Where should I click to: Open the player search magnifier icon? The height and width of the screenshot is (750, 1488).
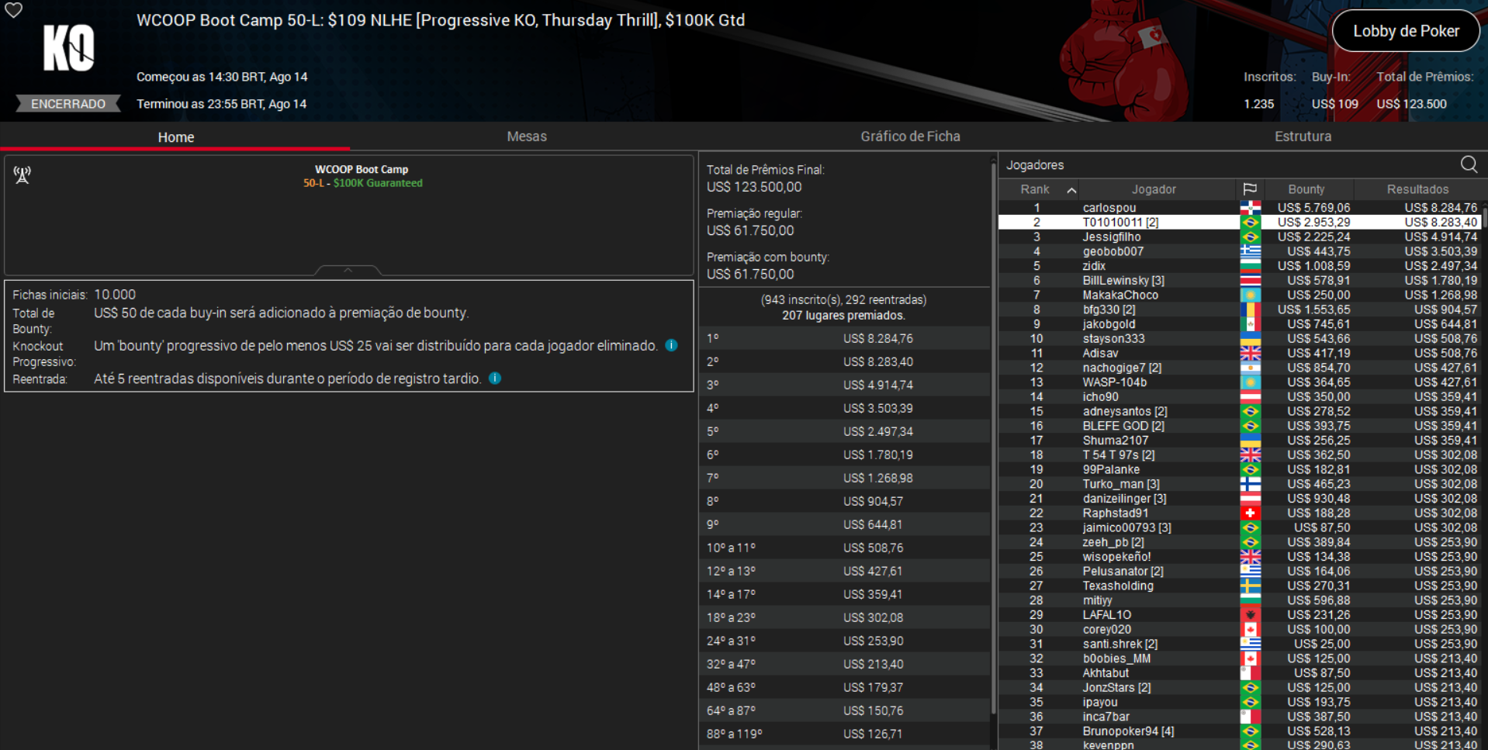[x=1469, y=164]
